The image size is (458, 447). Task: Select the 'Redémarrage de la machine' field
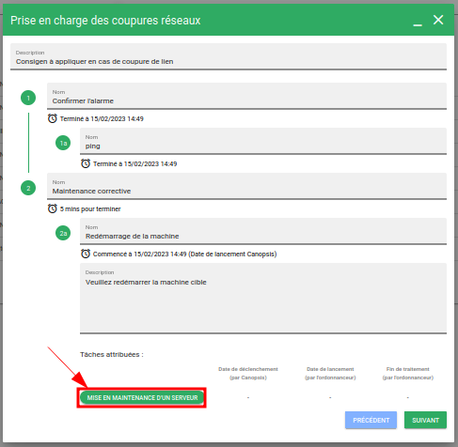pos(263,231)
